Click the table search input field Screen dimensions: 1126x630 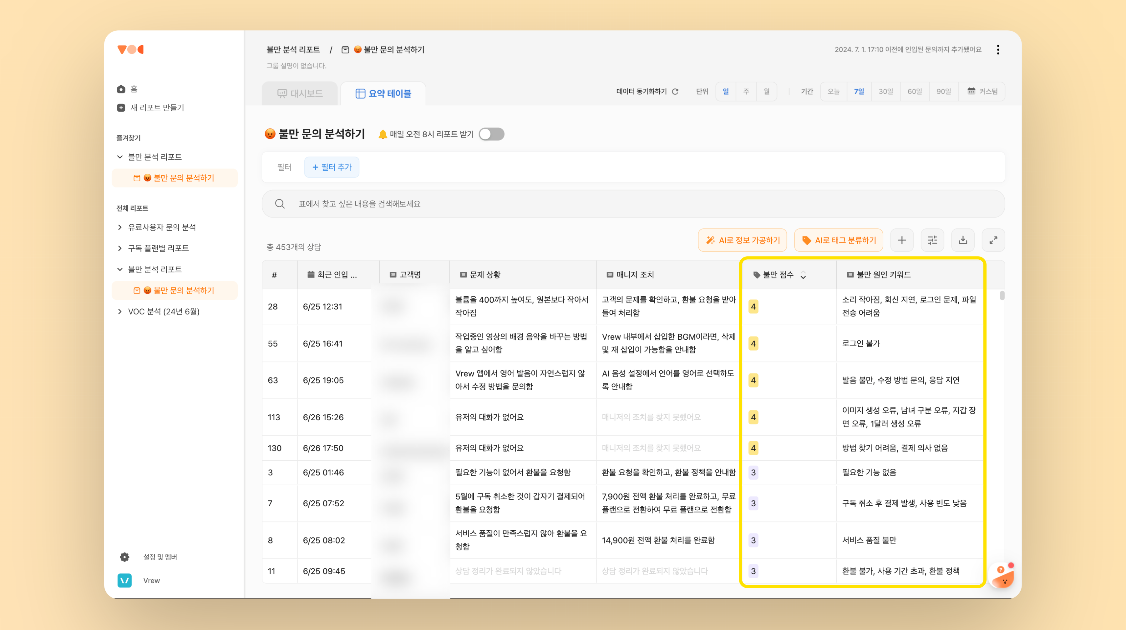pos(633,204)
